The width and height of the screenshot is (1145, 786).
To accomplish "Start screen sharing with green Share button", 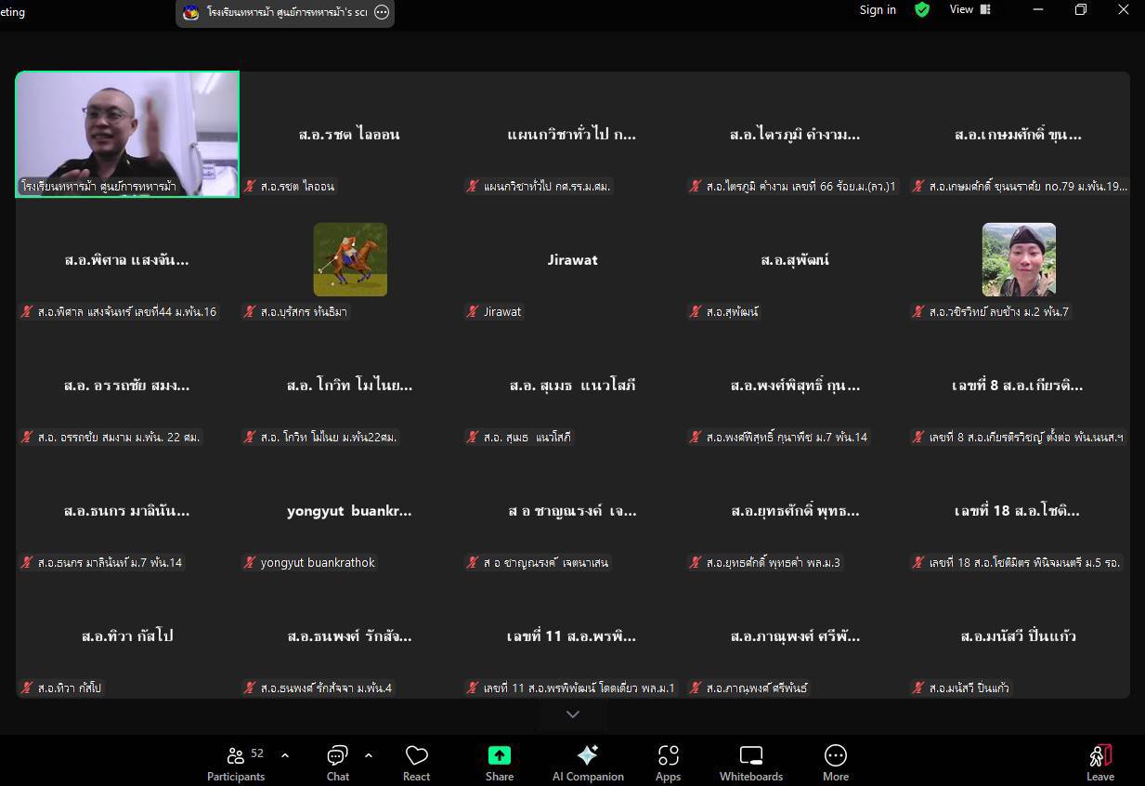I will coord(500,764).
